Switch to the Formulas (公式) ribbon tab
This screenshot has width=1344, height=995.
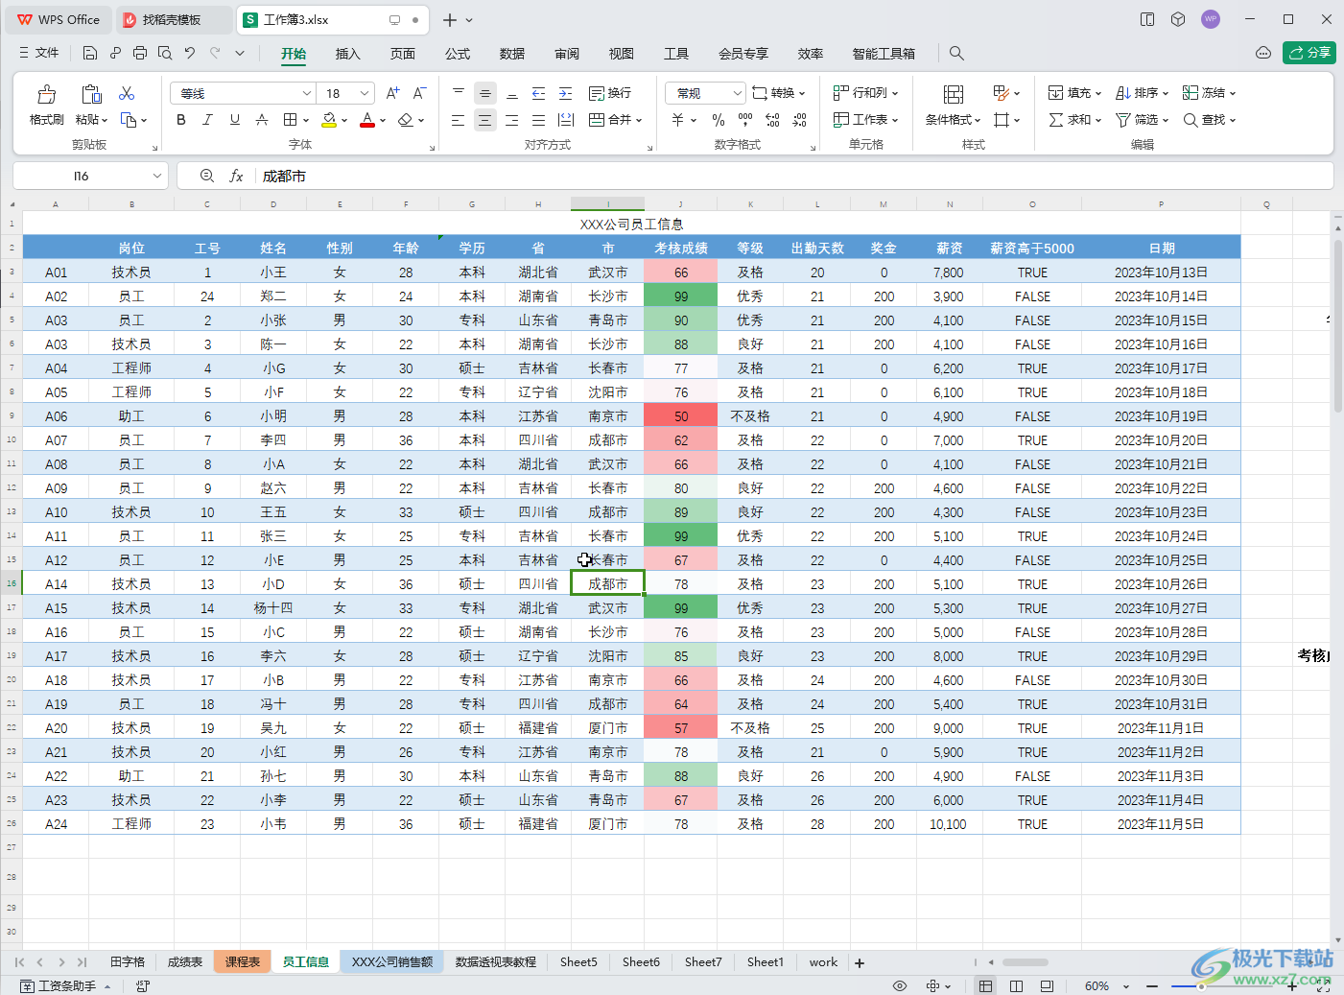coord(458,54)
